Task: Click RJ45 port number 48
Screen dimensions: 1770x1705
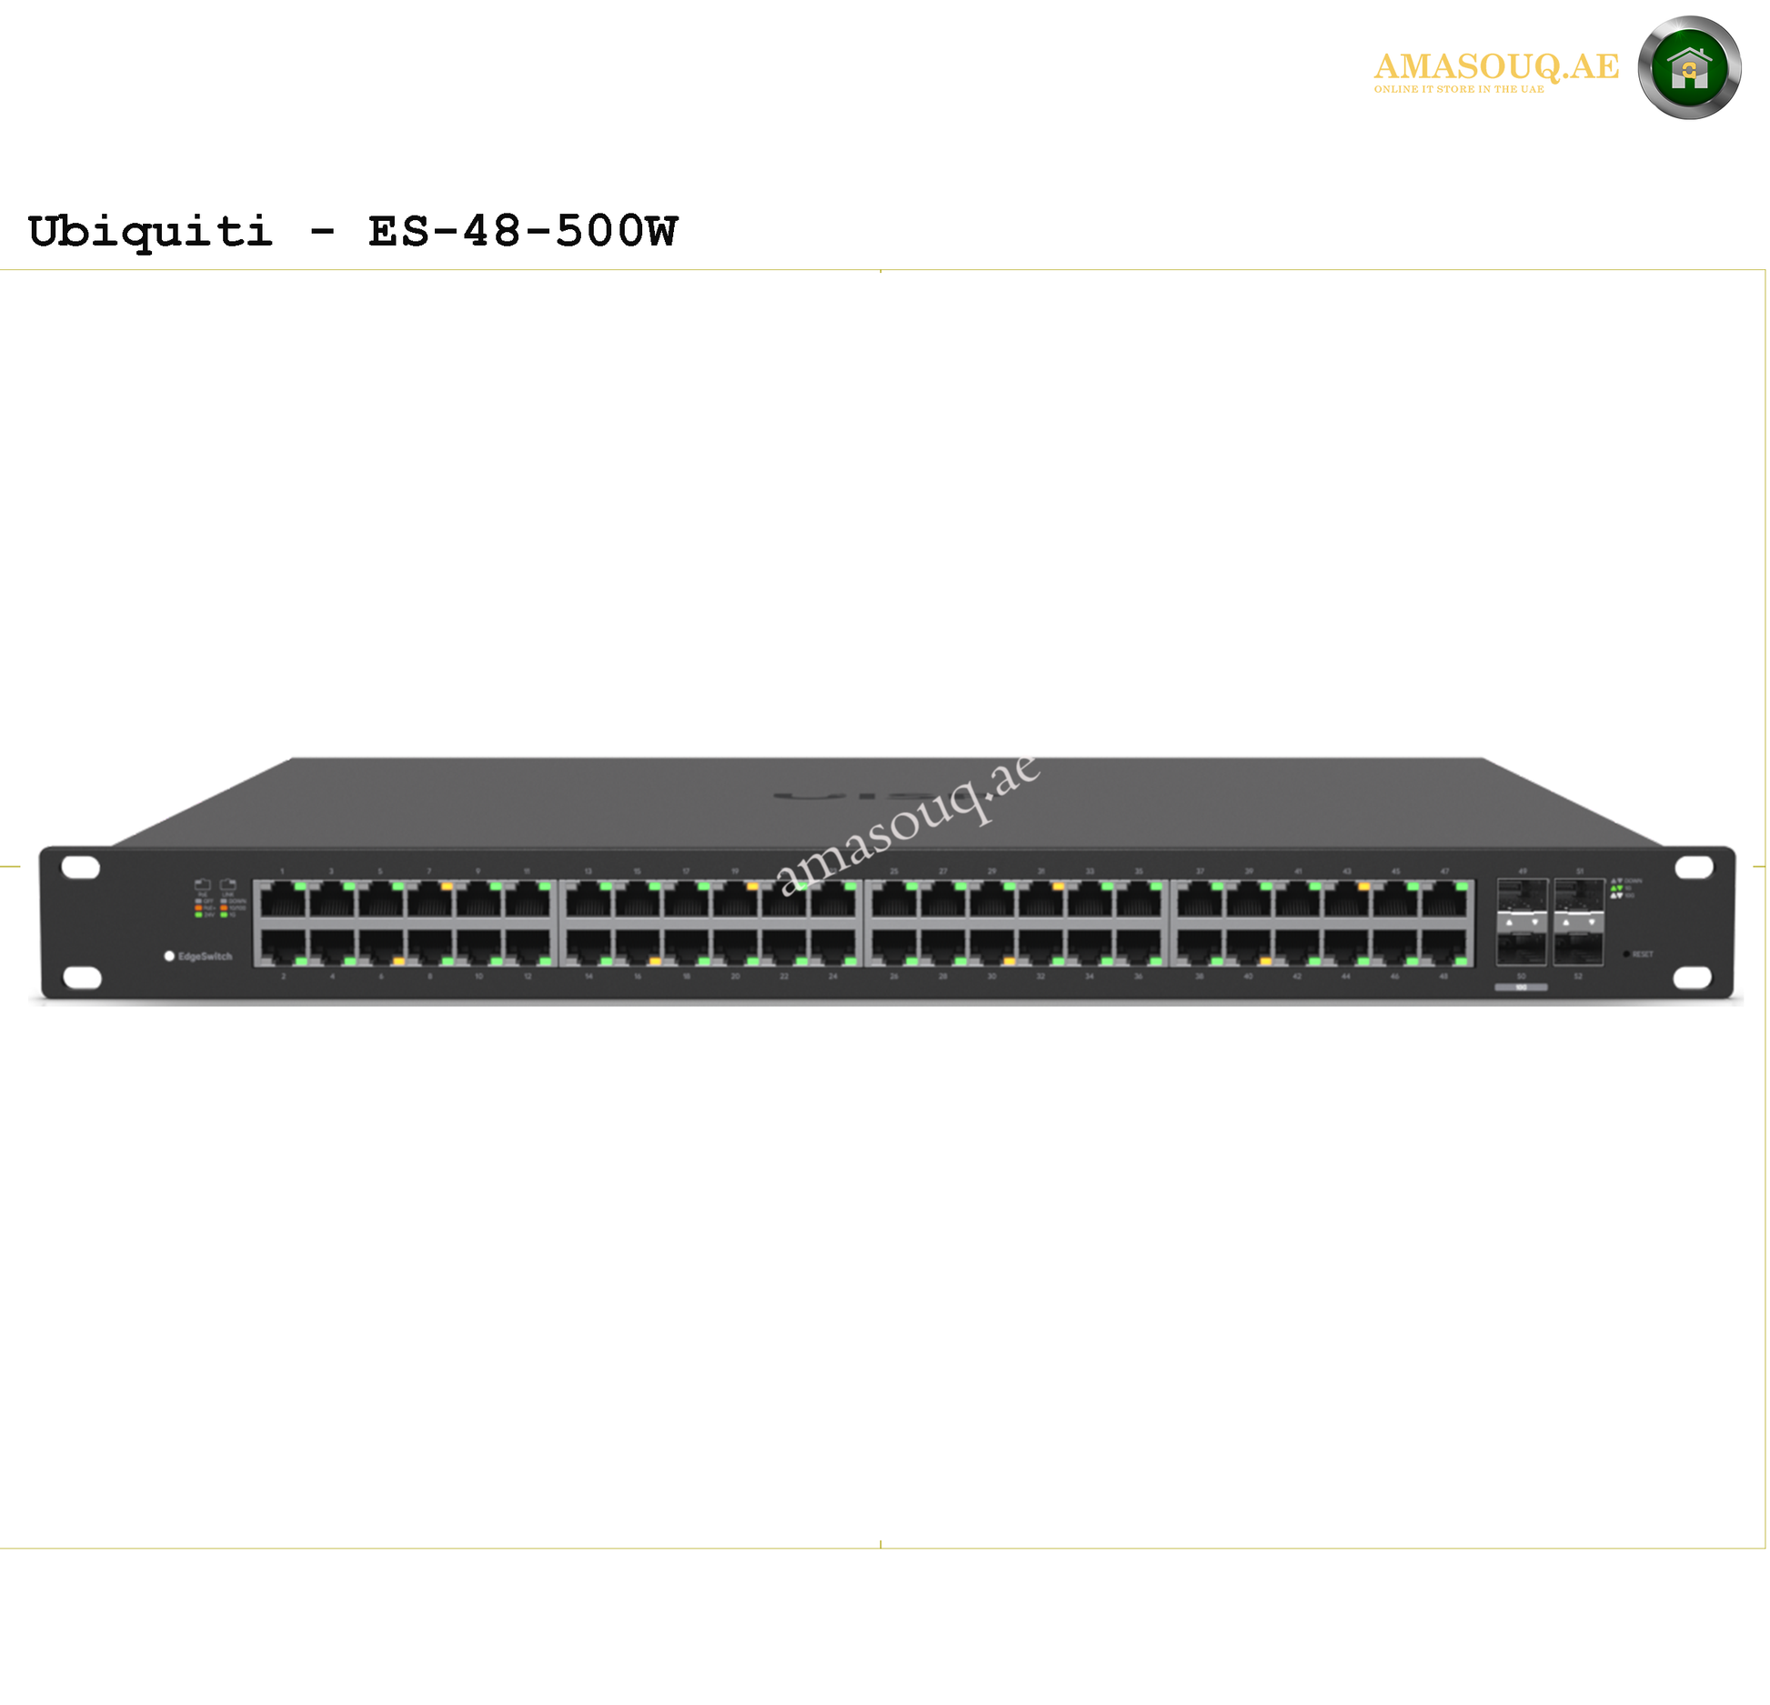Action: click(x=1444, y=947)
